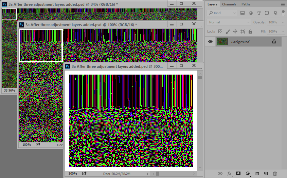Screen dimensions: 287x178
Task: Click Doc: 58.2M/58.2M status text
Action: pos(116,174)
